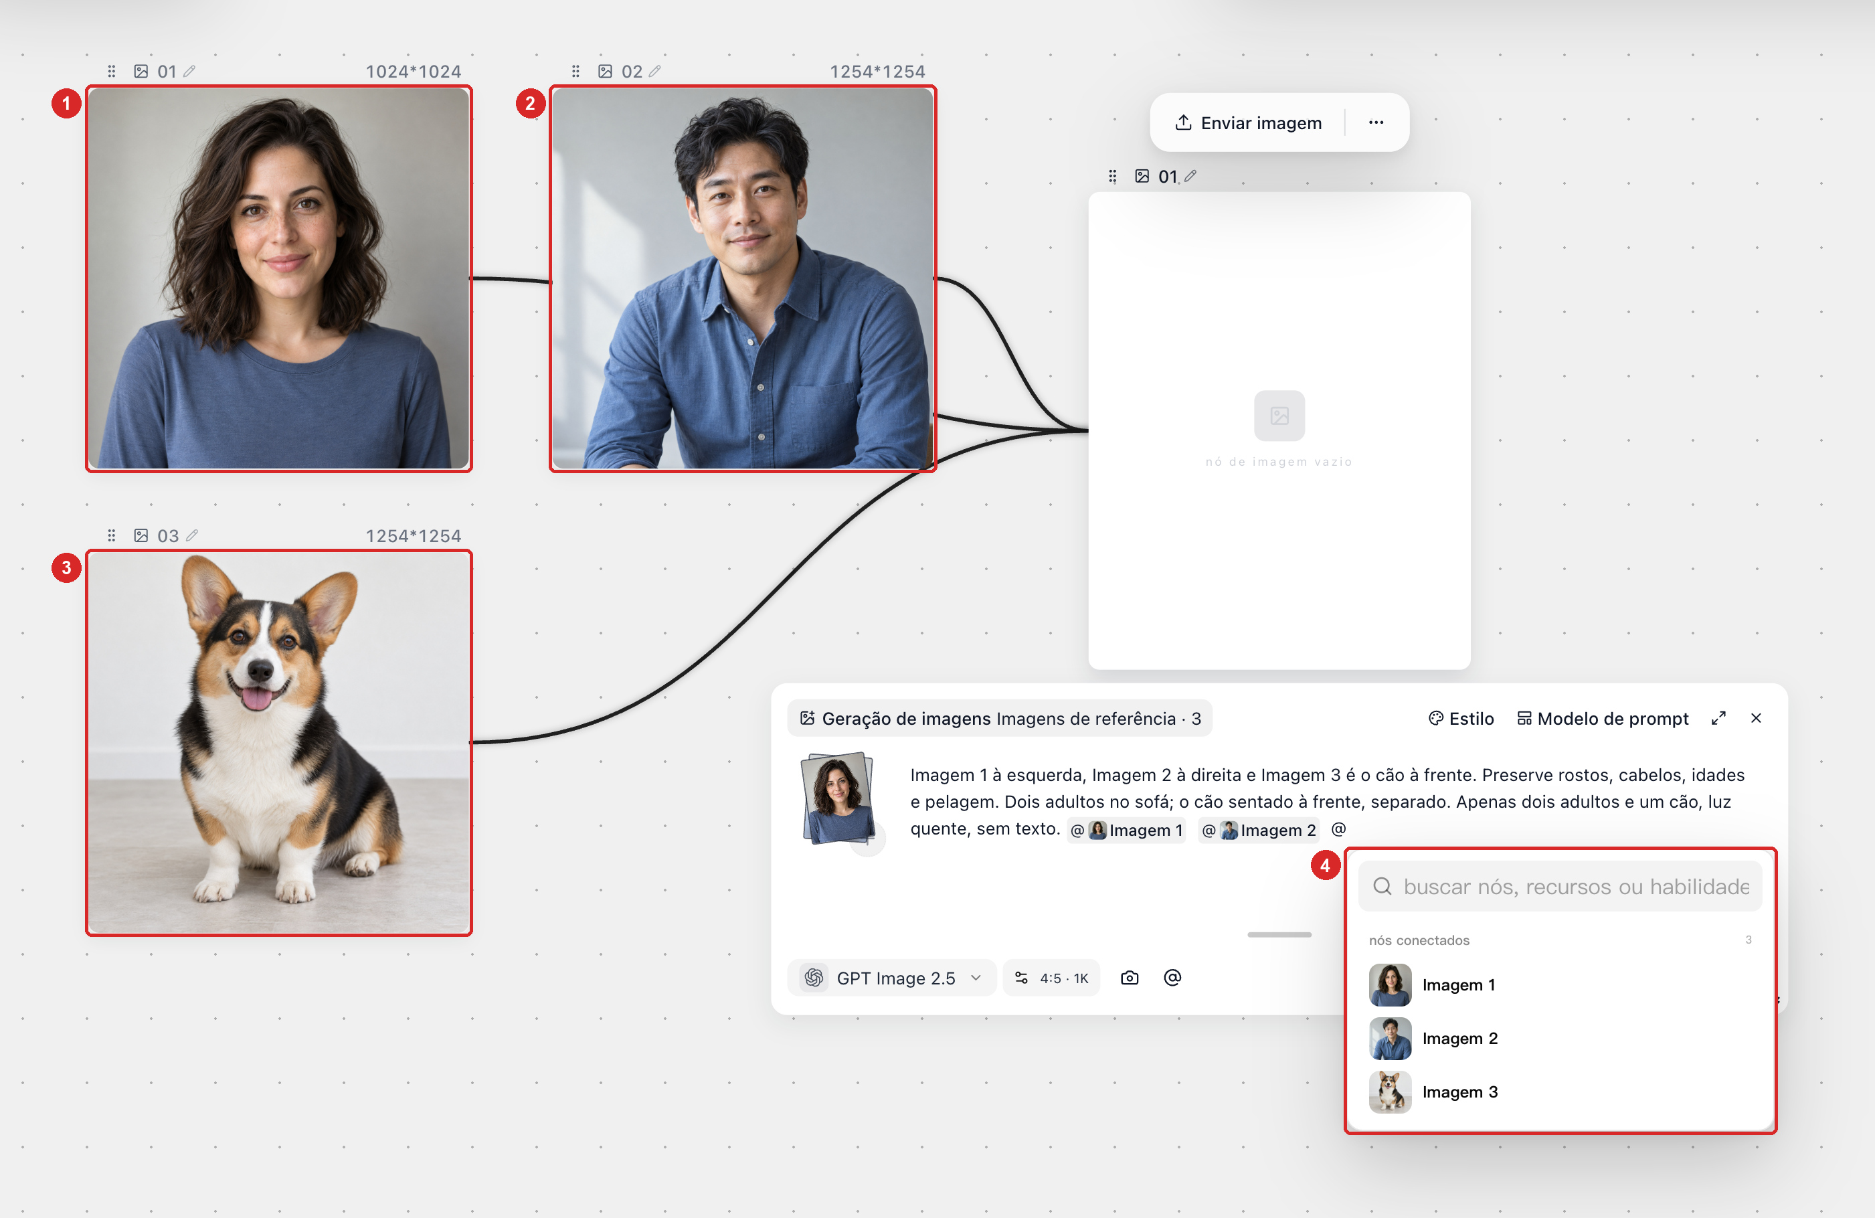This screenshot has width=1875, height=1218.
Task: Click the nós conectados section header
Action: click(1419, 940)
